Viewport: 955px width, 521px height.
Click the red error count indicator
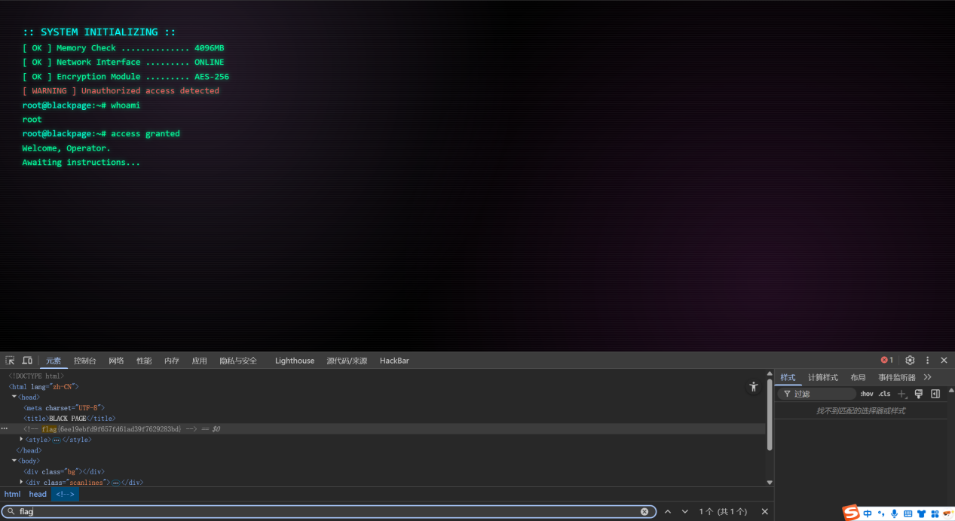point(887,361)
